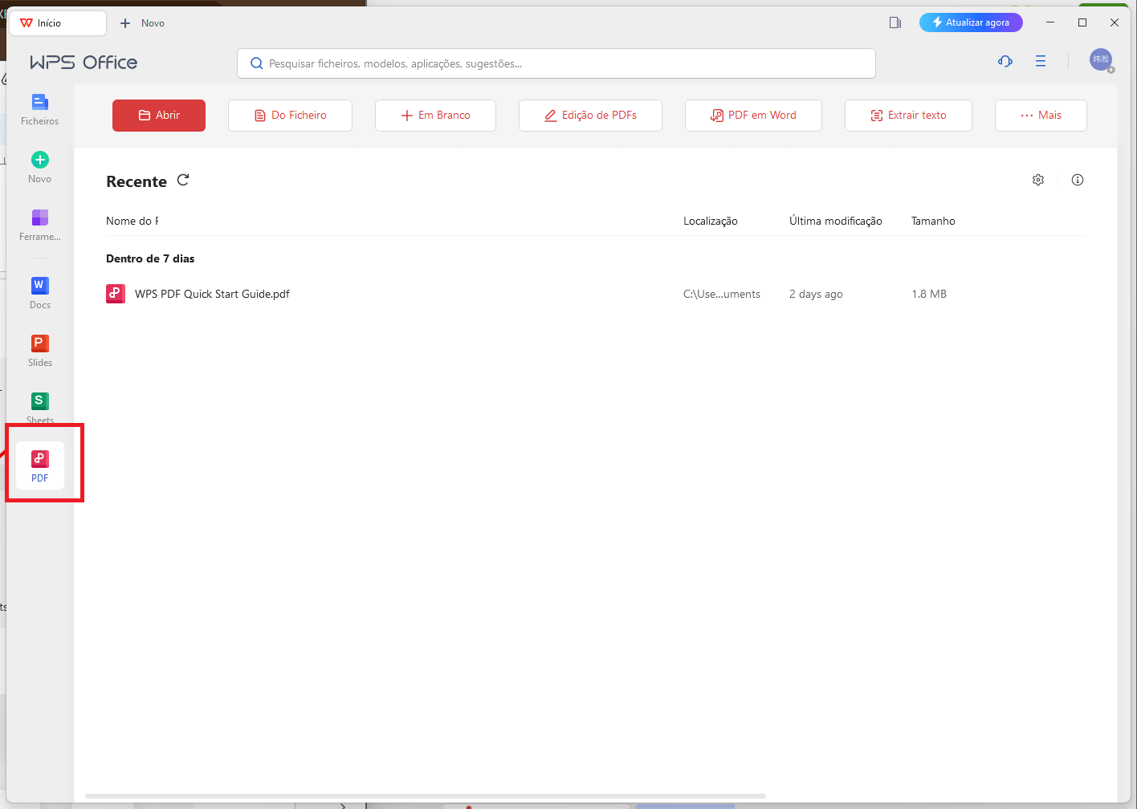Open the customer support headset icon
This screenshot has height=809, width=1137.
pyautogui.click(x=1005, y=61)
